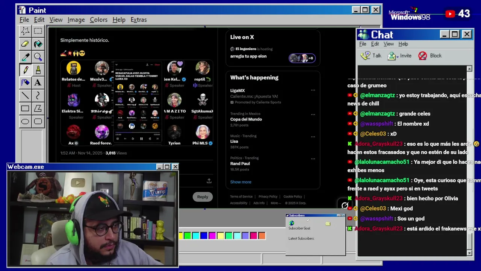Activate the Pick Color eyedropper tool
The height and width of the screenshot is (271, 481).
(x=25, y=57)
